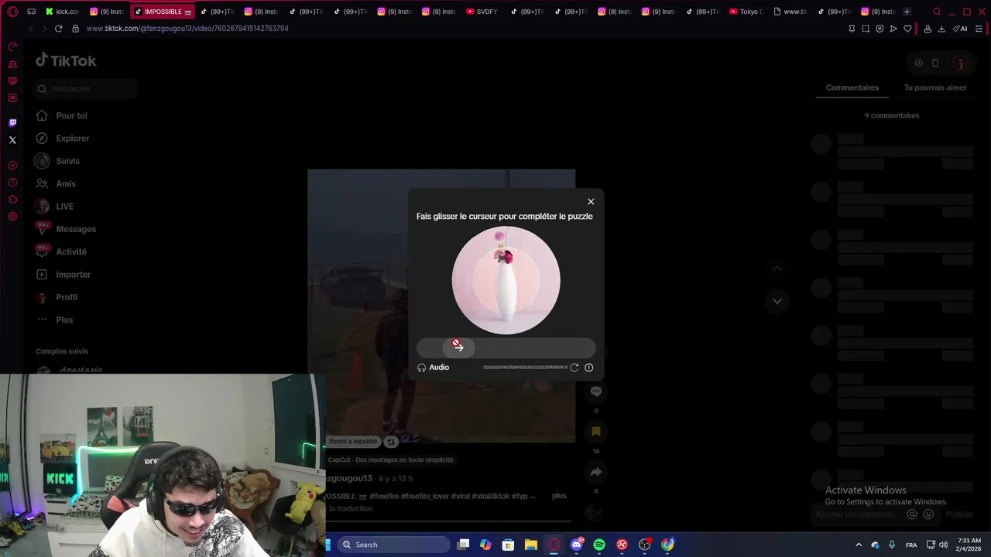Screen dimensions: 991x557
Task: Focus the TikTok Rechercher search field
Action: pyautogui.click(x=86, y=89)
